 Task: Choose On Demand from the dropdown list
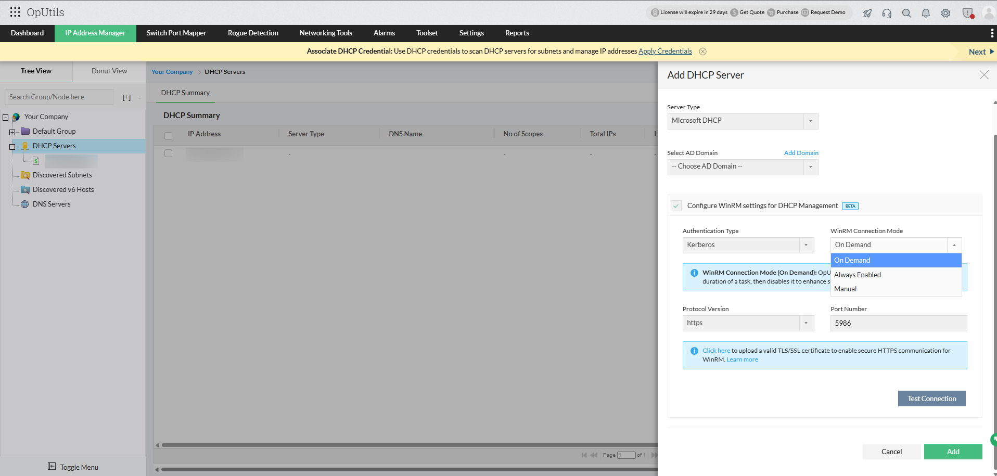coord(896,261)
